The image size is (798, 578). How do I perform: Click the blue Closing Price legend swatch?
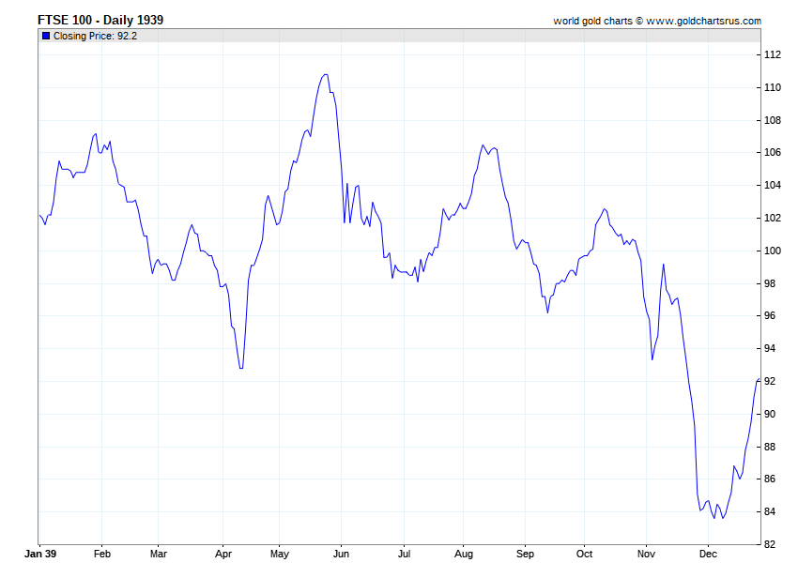coord(46,36)
